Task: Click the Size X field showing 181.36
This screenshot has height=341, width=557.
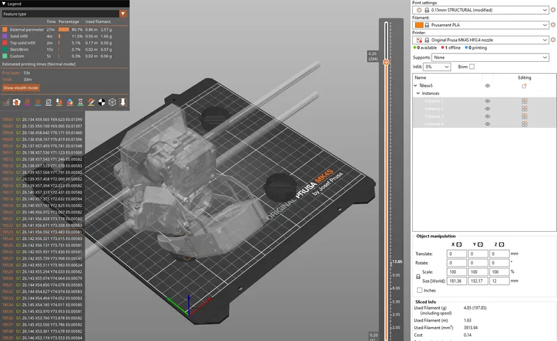Action: [x=457, y=281]
